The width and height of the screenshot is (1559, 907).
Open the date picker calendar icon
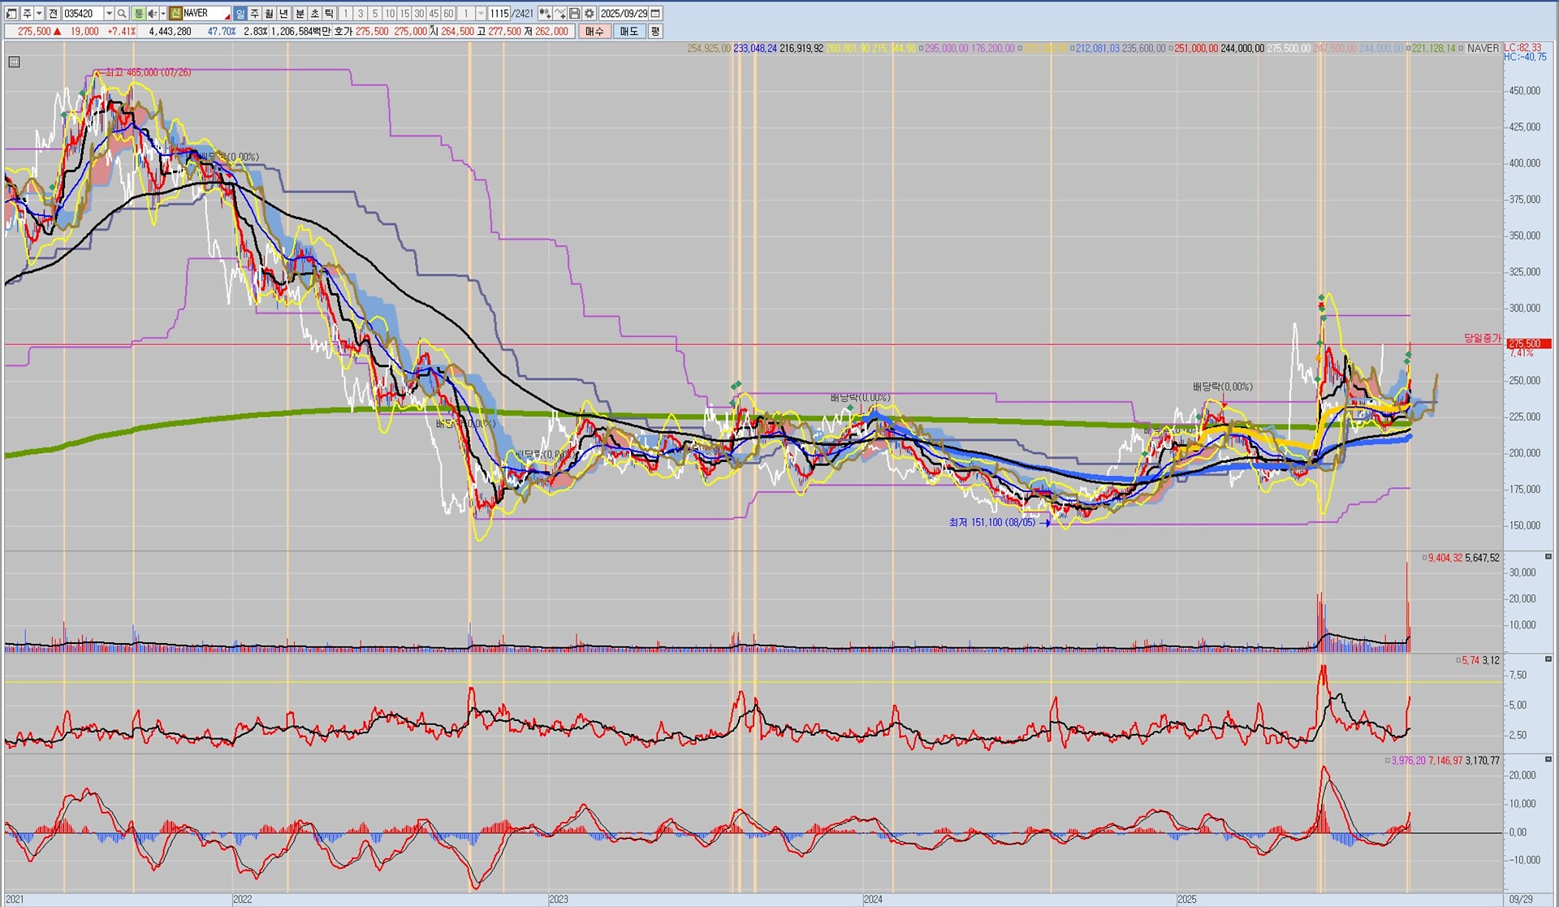[x=655, y=14]
